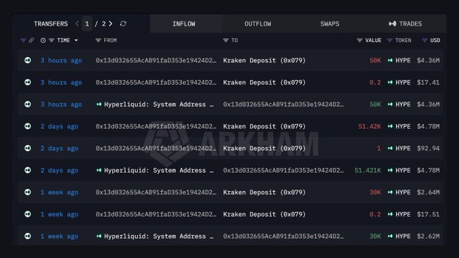Open the TIME column filter

51,41
